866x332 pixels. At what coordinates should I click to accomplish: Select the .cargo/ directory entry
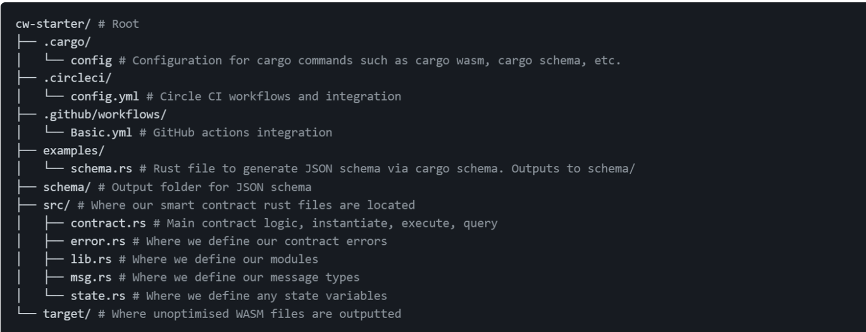pyautogui.click(x=63, y=43)
